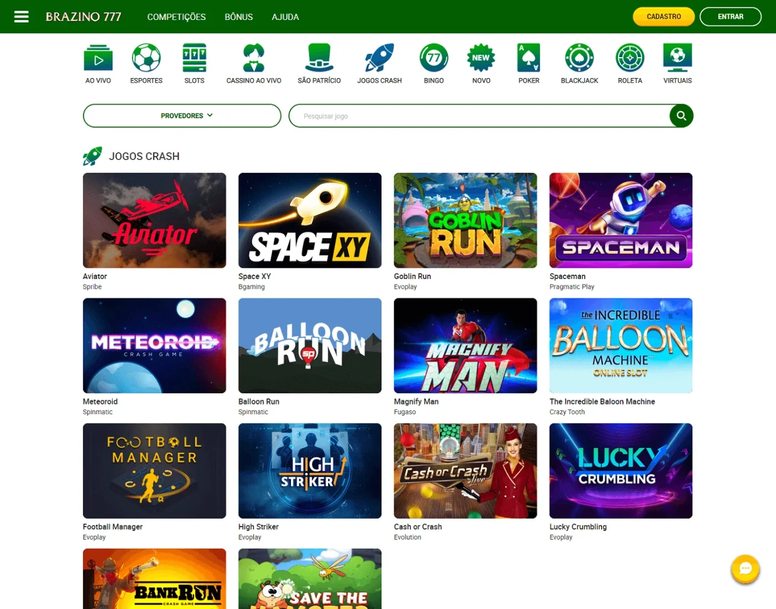776x609 pixels.
Task: Click The Incredible Baloon Machine title
Action: coord(603,401)
